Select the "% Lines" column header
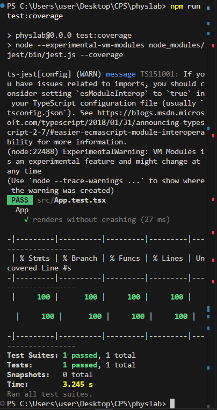Screen dimensions: 217x410 [168, 259]
